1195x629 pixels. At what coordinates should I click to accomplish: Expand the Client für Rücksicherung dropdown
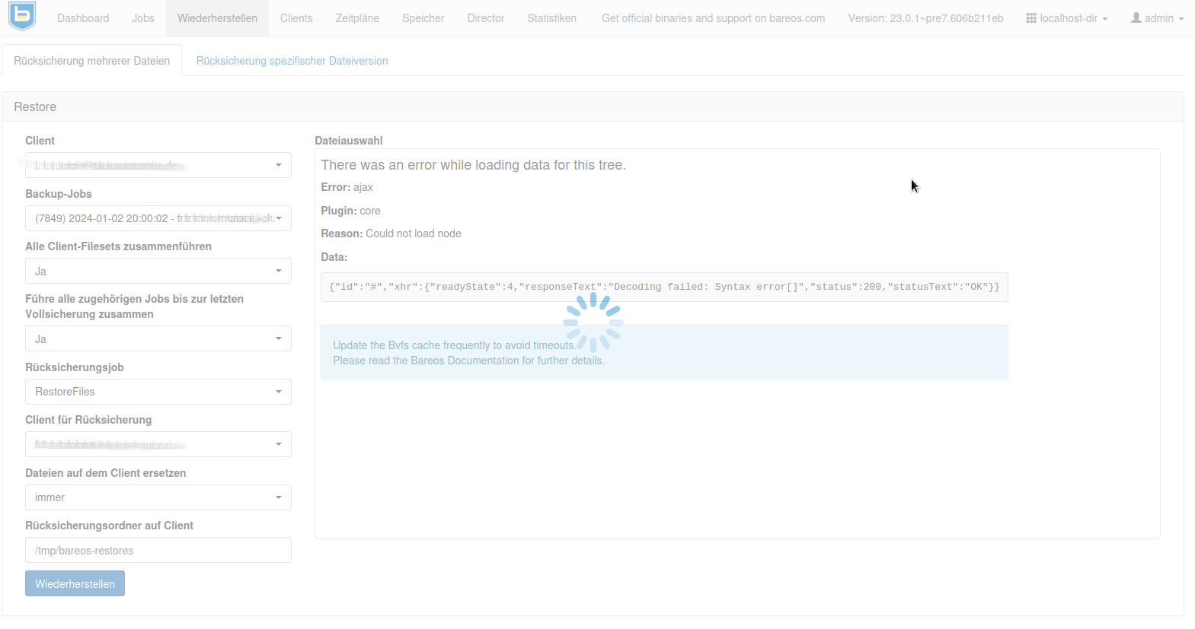point(158,444)
